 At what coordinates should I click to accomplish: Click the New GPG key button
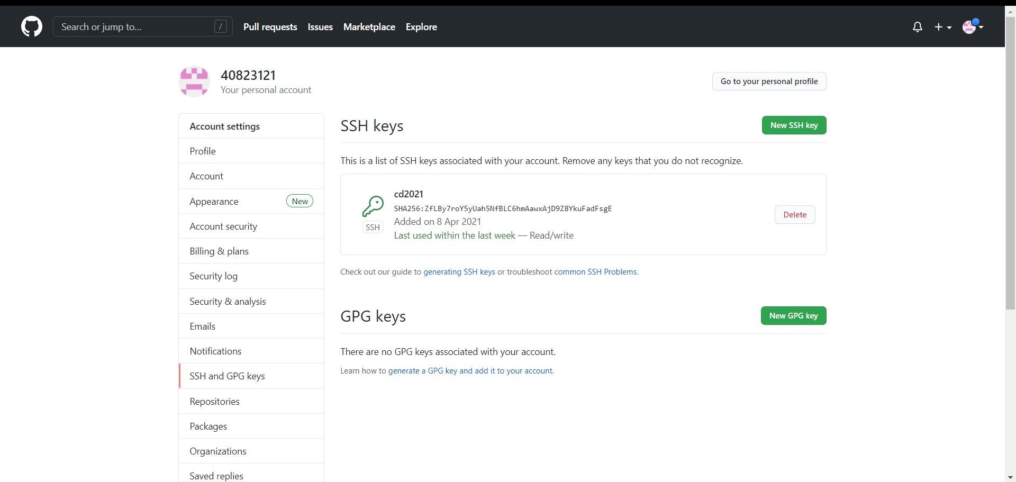(793, 316)
